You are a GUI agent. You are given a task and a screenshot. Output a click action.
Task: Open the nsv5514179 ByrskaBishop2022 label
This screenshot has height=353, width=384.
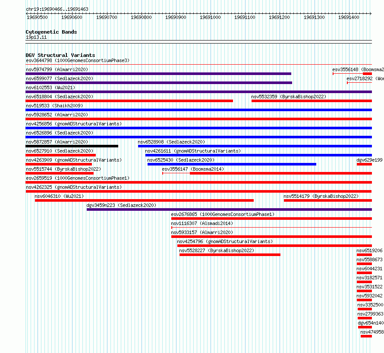coord(321,196)
